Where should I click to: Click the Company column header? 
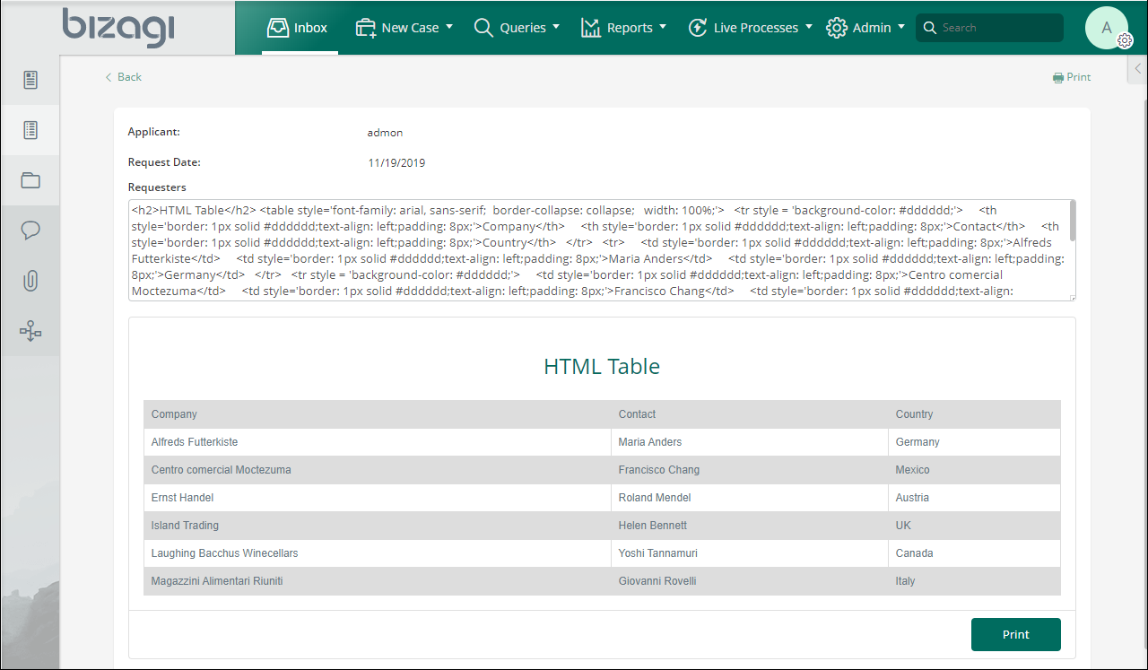[x=378, y=414]
